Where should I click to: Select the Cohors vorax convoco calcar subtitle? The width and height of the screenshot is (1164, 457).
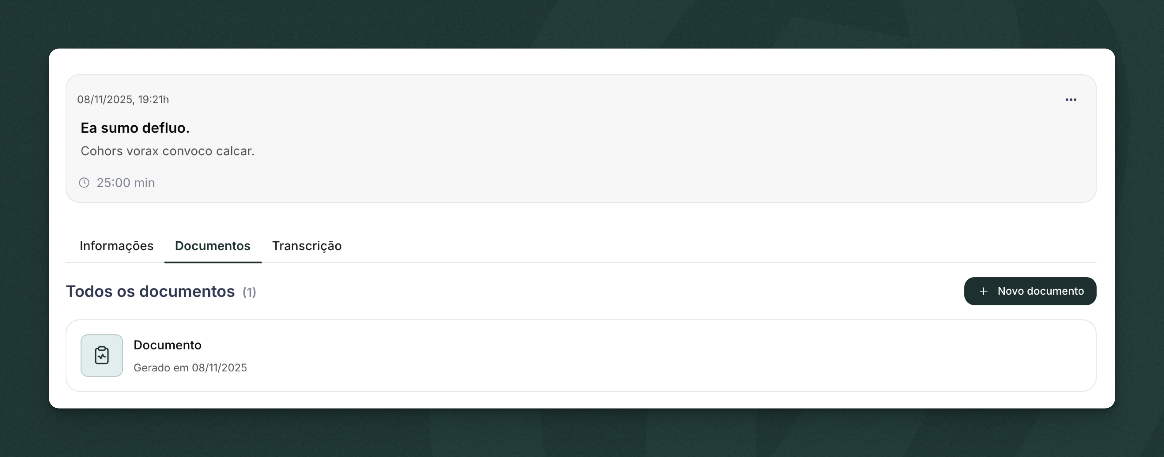[167, 151]
